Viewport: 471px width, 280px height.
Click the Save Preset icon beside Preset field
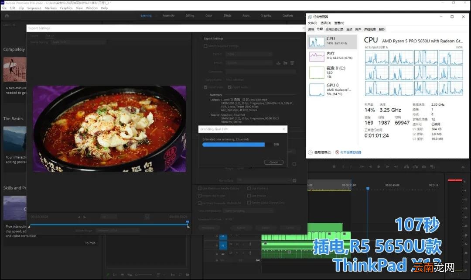tap(278, 63)
